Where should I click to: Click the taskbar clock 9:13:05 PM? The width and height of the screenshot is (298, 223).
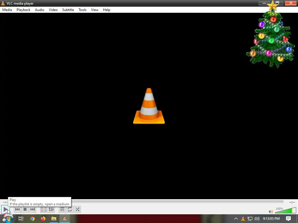[271, 219]
